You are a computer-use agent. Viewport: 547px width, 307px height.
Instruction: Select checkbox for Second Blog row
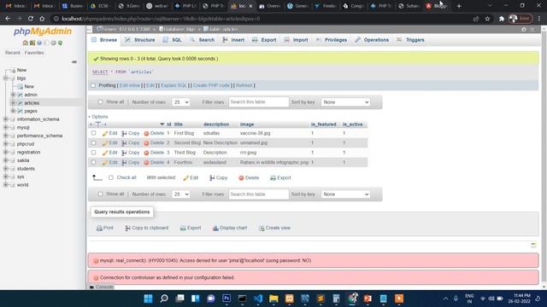pyautogui.click(x=93, y=142)
